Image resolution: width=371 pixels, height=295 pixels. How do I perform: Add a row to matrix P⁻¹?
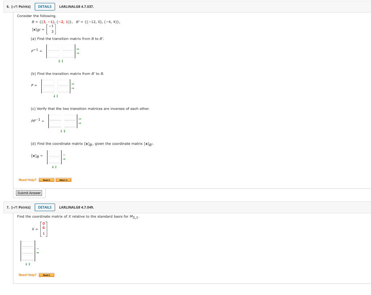(x=59, y=61)
